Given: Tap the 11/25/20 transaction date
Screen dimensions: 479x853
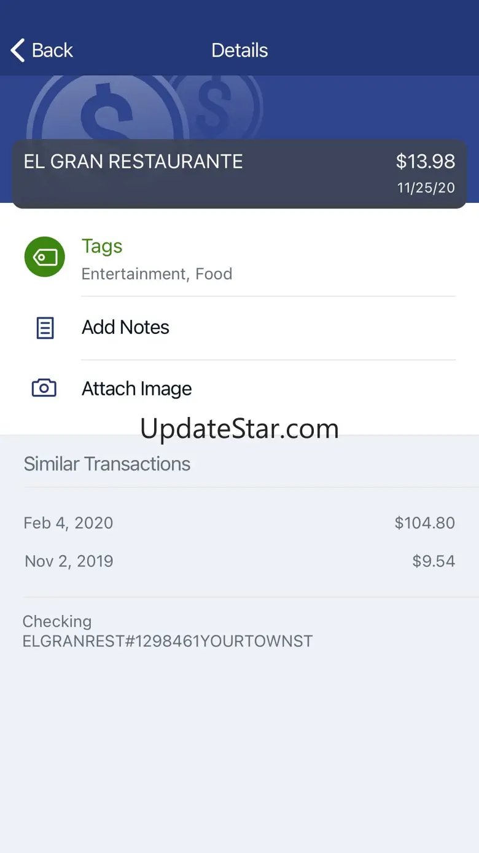Looking at the screenshot, I should [426, 188].
